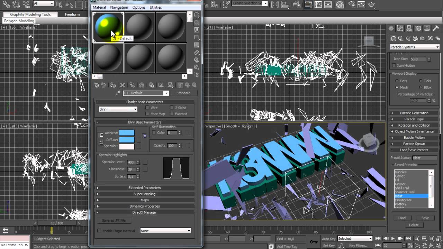Open the Selected key filter dropdown
This screenshot has width=443, height=249.
(x=355, y=239)
